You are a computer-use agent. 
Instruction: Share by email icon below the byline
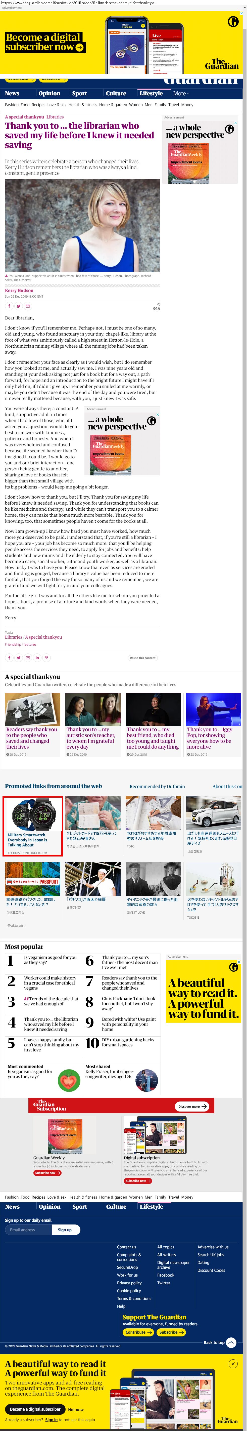coord(28,306)
